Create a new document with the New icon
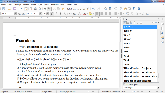This screenshot has height=93, width=165. 3,9
